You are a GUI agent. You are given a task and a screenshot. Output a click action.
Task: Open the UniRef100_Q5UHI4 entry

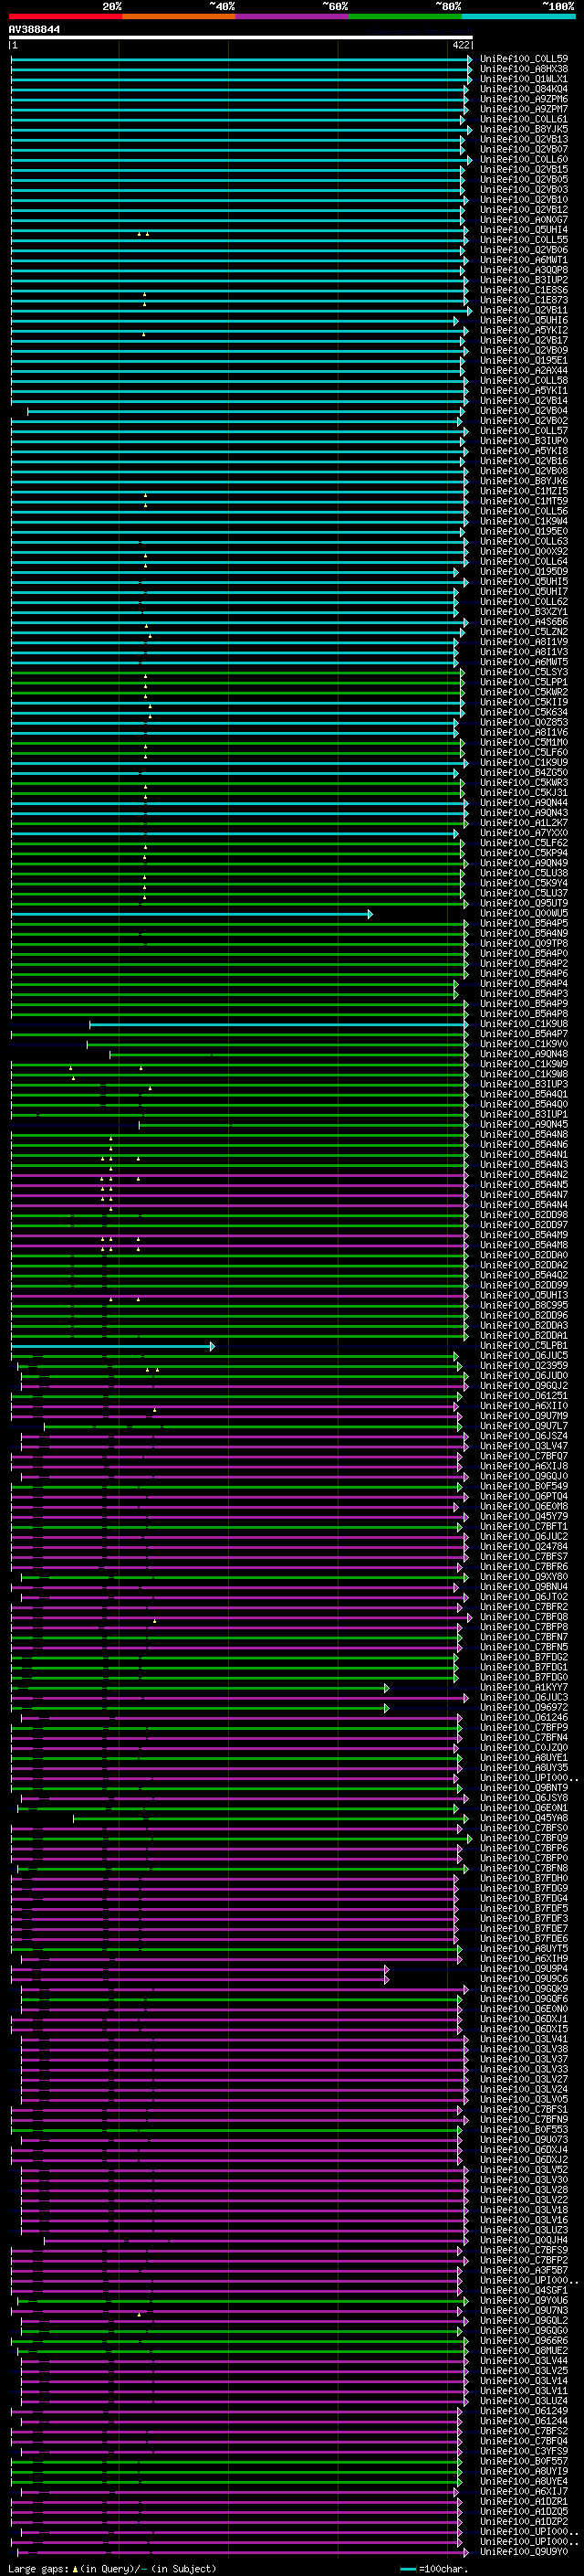tap(524, 230)
